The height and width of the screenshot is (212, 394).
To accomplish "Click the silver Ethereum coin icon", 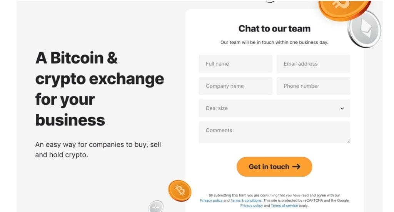I will (364, 29).
